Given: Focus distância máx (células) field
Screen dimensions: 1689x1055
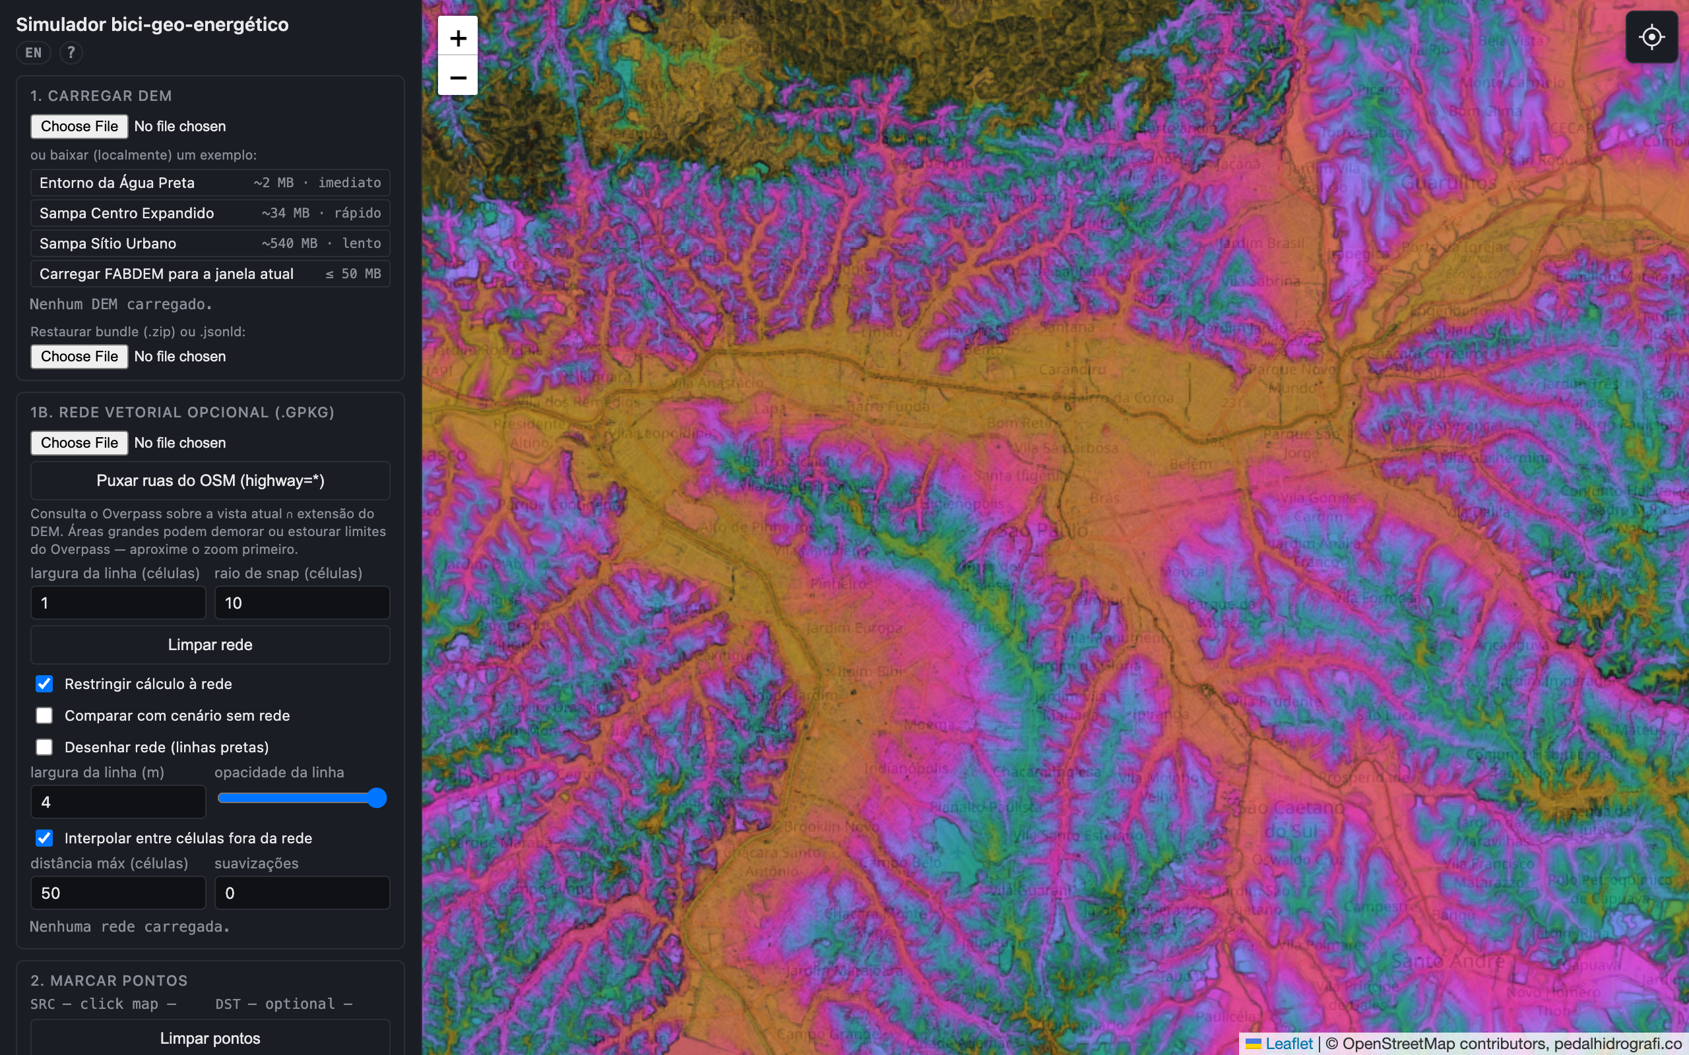Looking at the screenshot, I should click(118, 893).
